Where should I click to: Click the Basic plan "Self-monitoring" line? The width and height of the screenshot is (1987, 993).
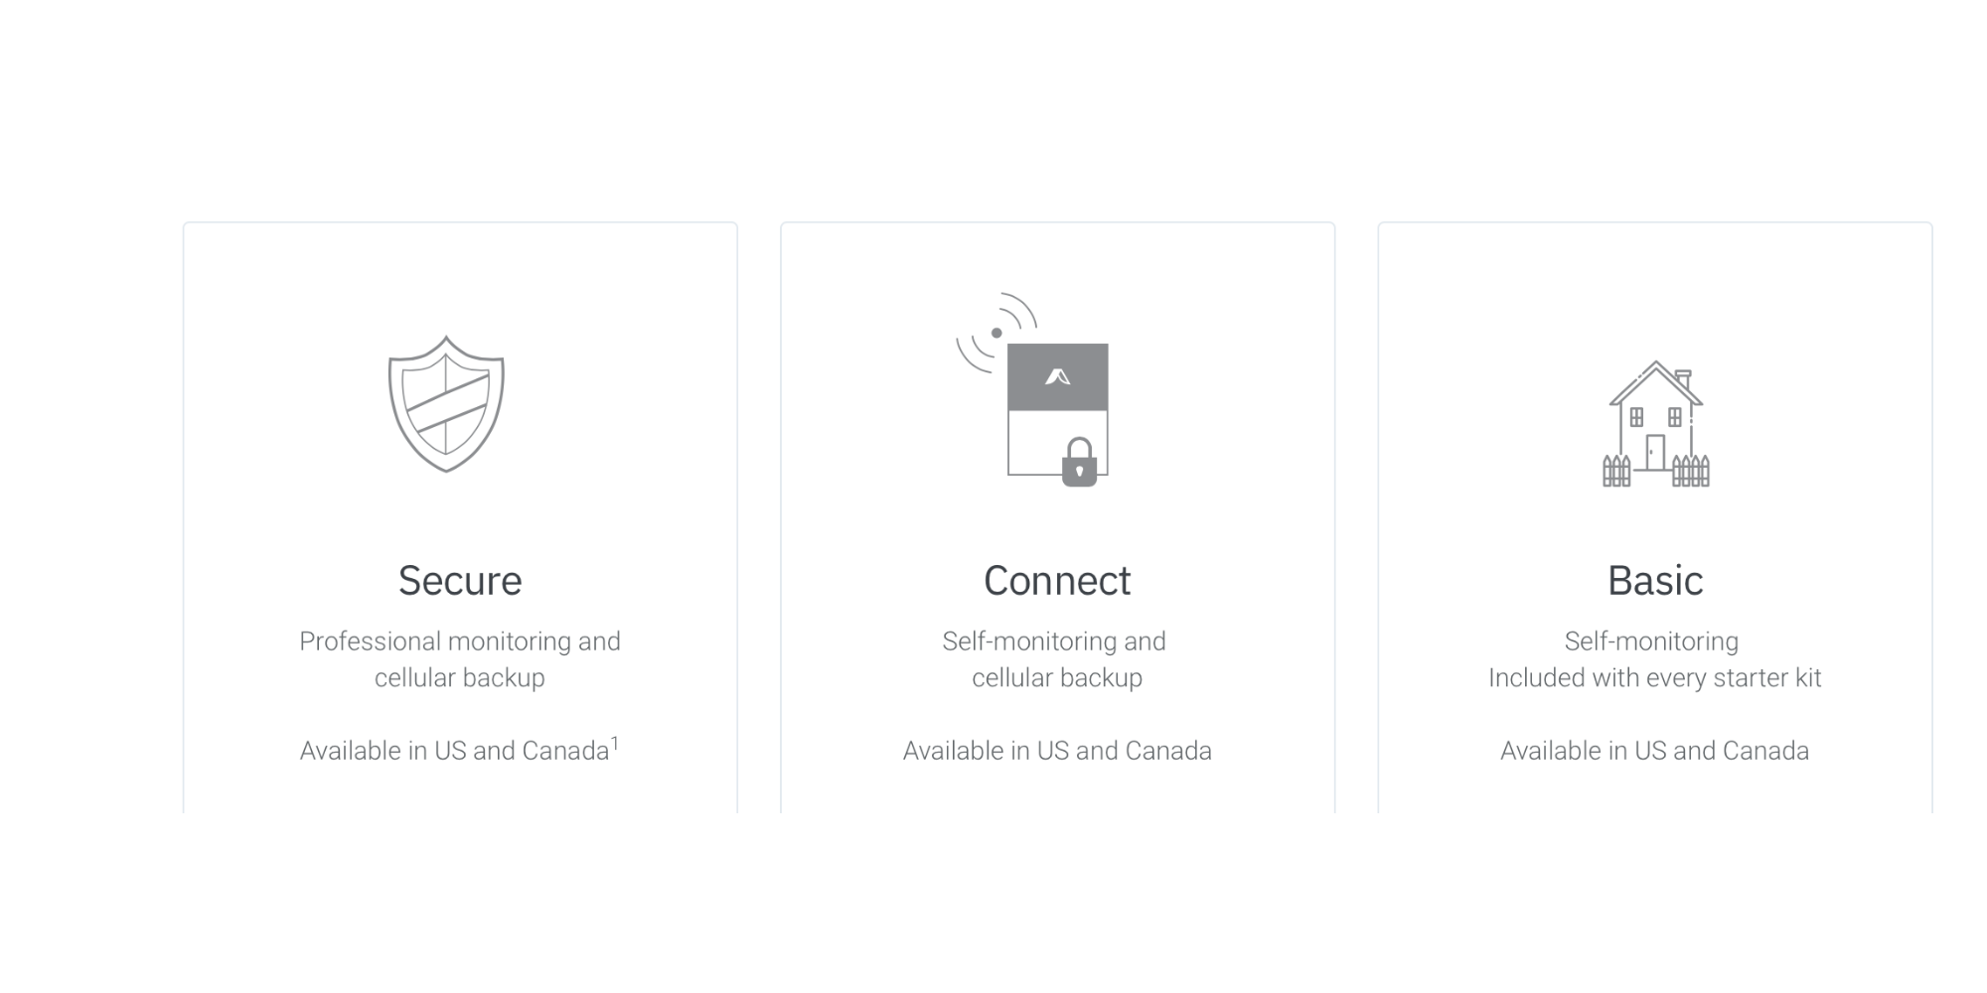(x=1651, y=641)
